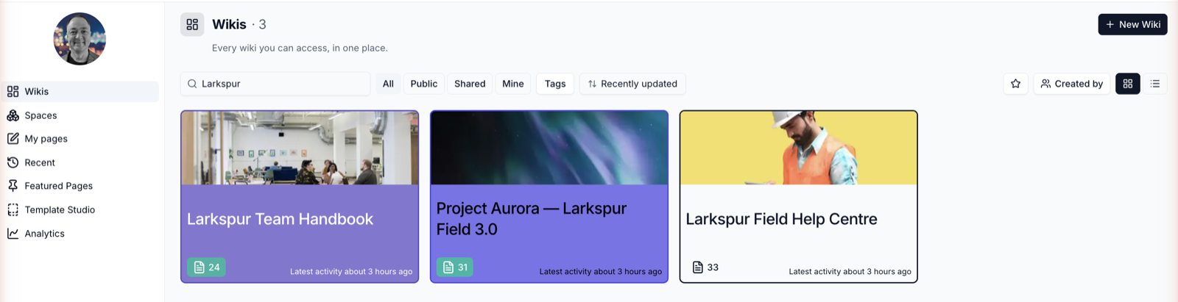Click the Wikis grid icon beside the page title

(x=192, y=24)
